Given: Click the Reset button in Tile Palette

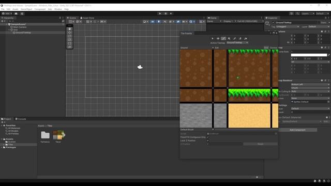Looking at the screenshot, I should (x=260, y=144).
